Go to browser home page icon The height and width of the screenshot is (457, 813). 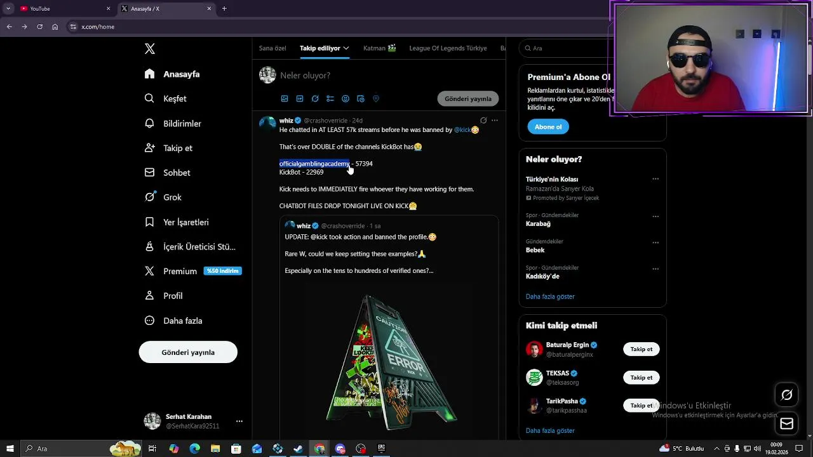coord(55,27)
